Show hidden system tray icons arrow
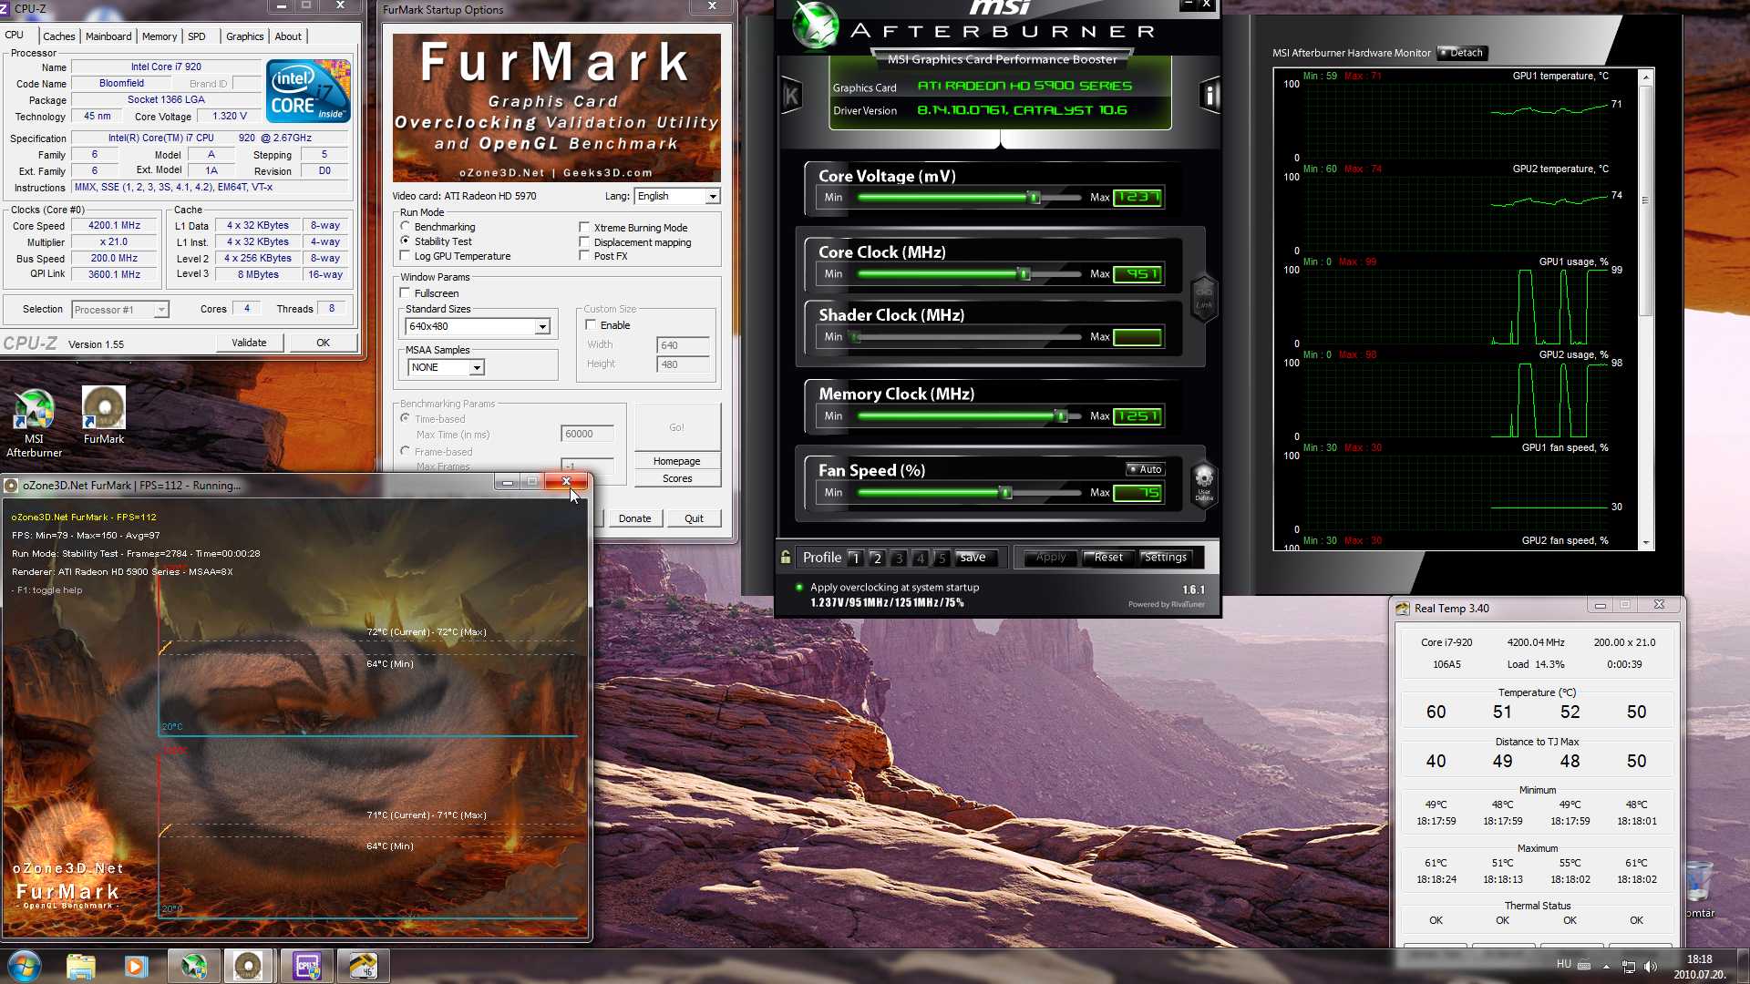 coord(1606,966)
